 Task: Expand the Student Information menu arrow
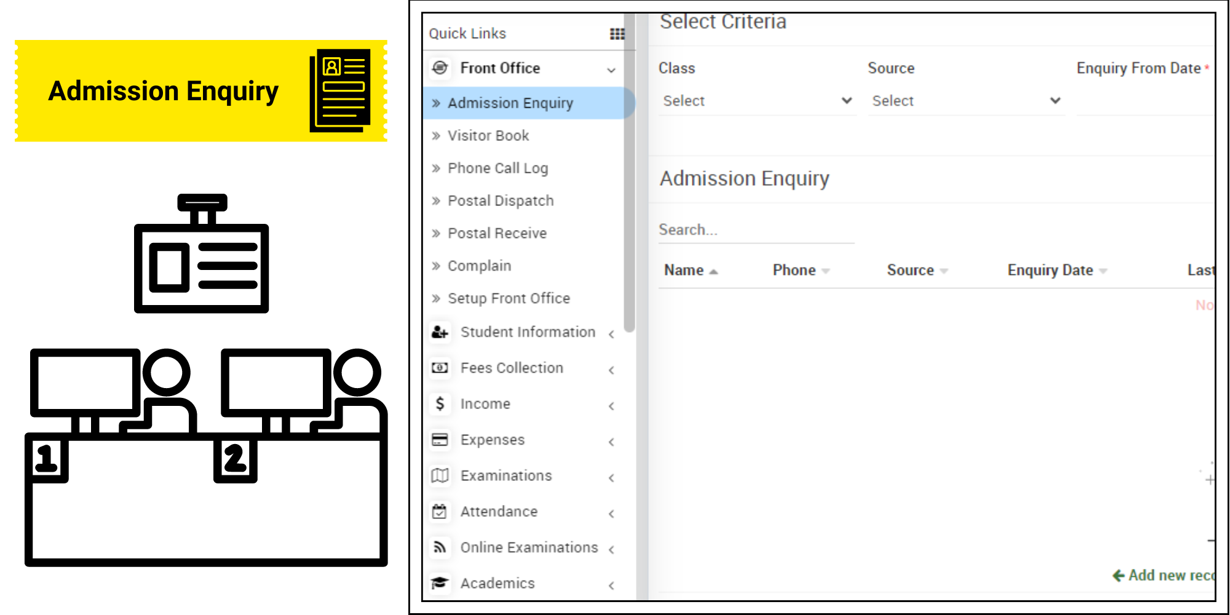(x=611, y=334)
